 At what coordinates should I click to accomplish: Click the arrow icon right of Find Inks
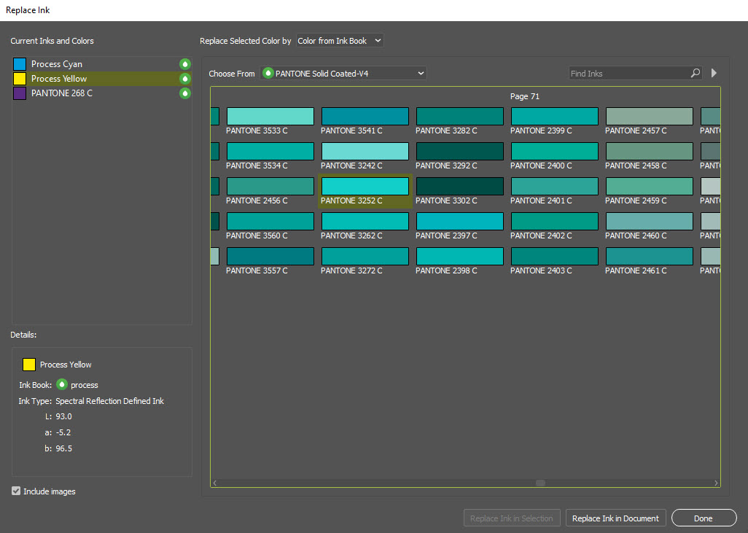point(714,73)
